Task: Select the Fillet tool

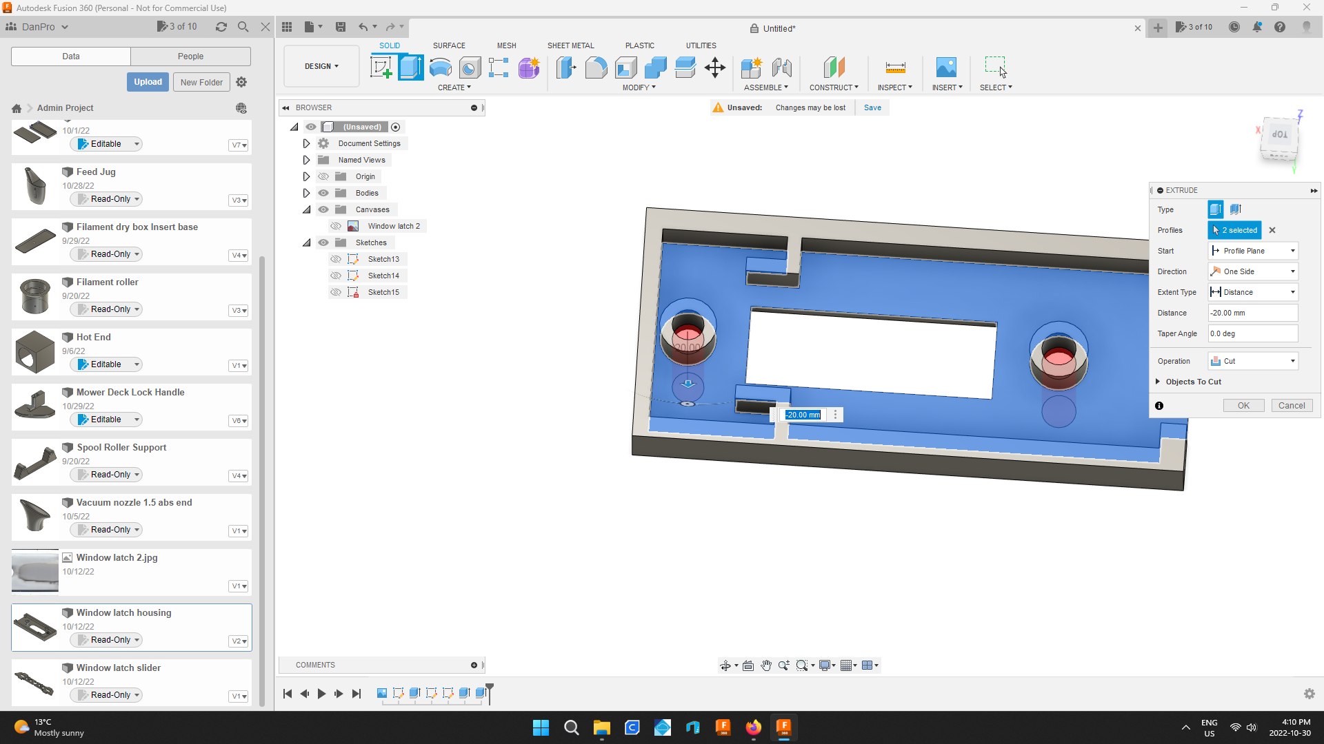Action: pos(596,68)
